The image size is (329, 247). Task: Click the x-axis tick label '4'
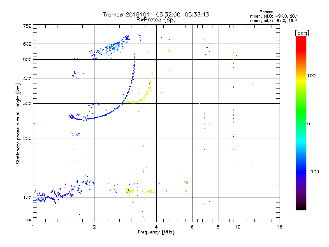tap(156, 227)
